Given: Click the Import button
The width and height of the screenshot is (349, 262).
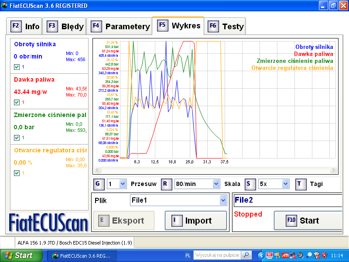Looking at the screenshot, I should (x=196, y=221).
